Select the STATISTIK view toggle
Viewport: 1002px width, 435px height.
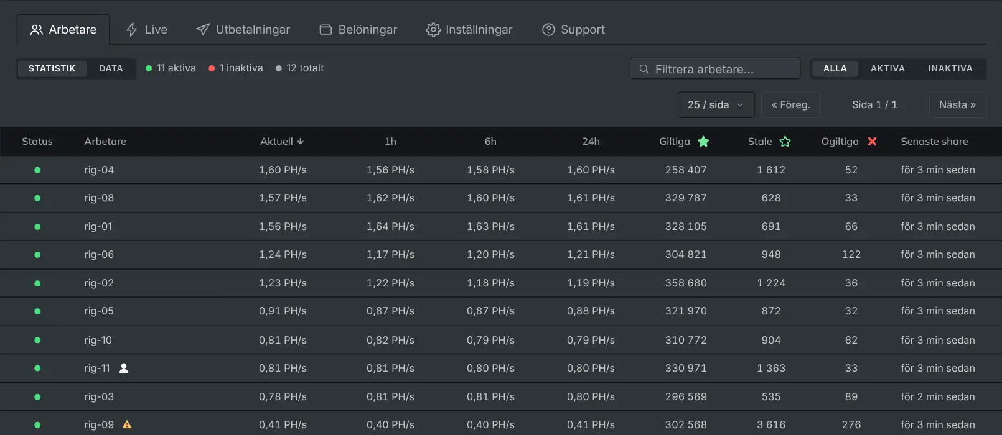point(52,68)
